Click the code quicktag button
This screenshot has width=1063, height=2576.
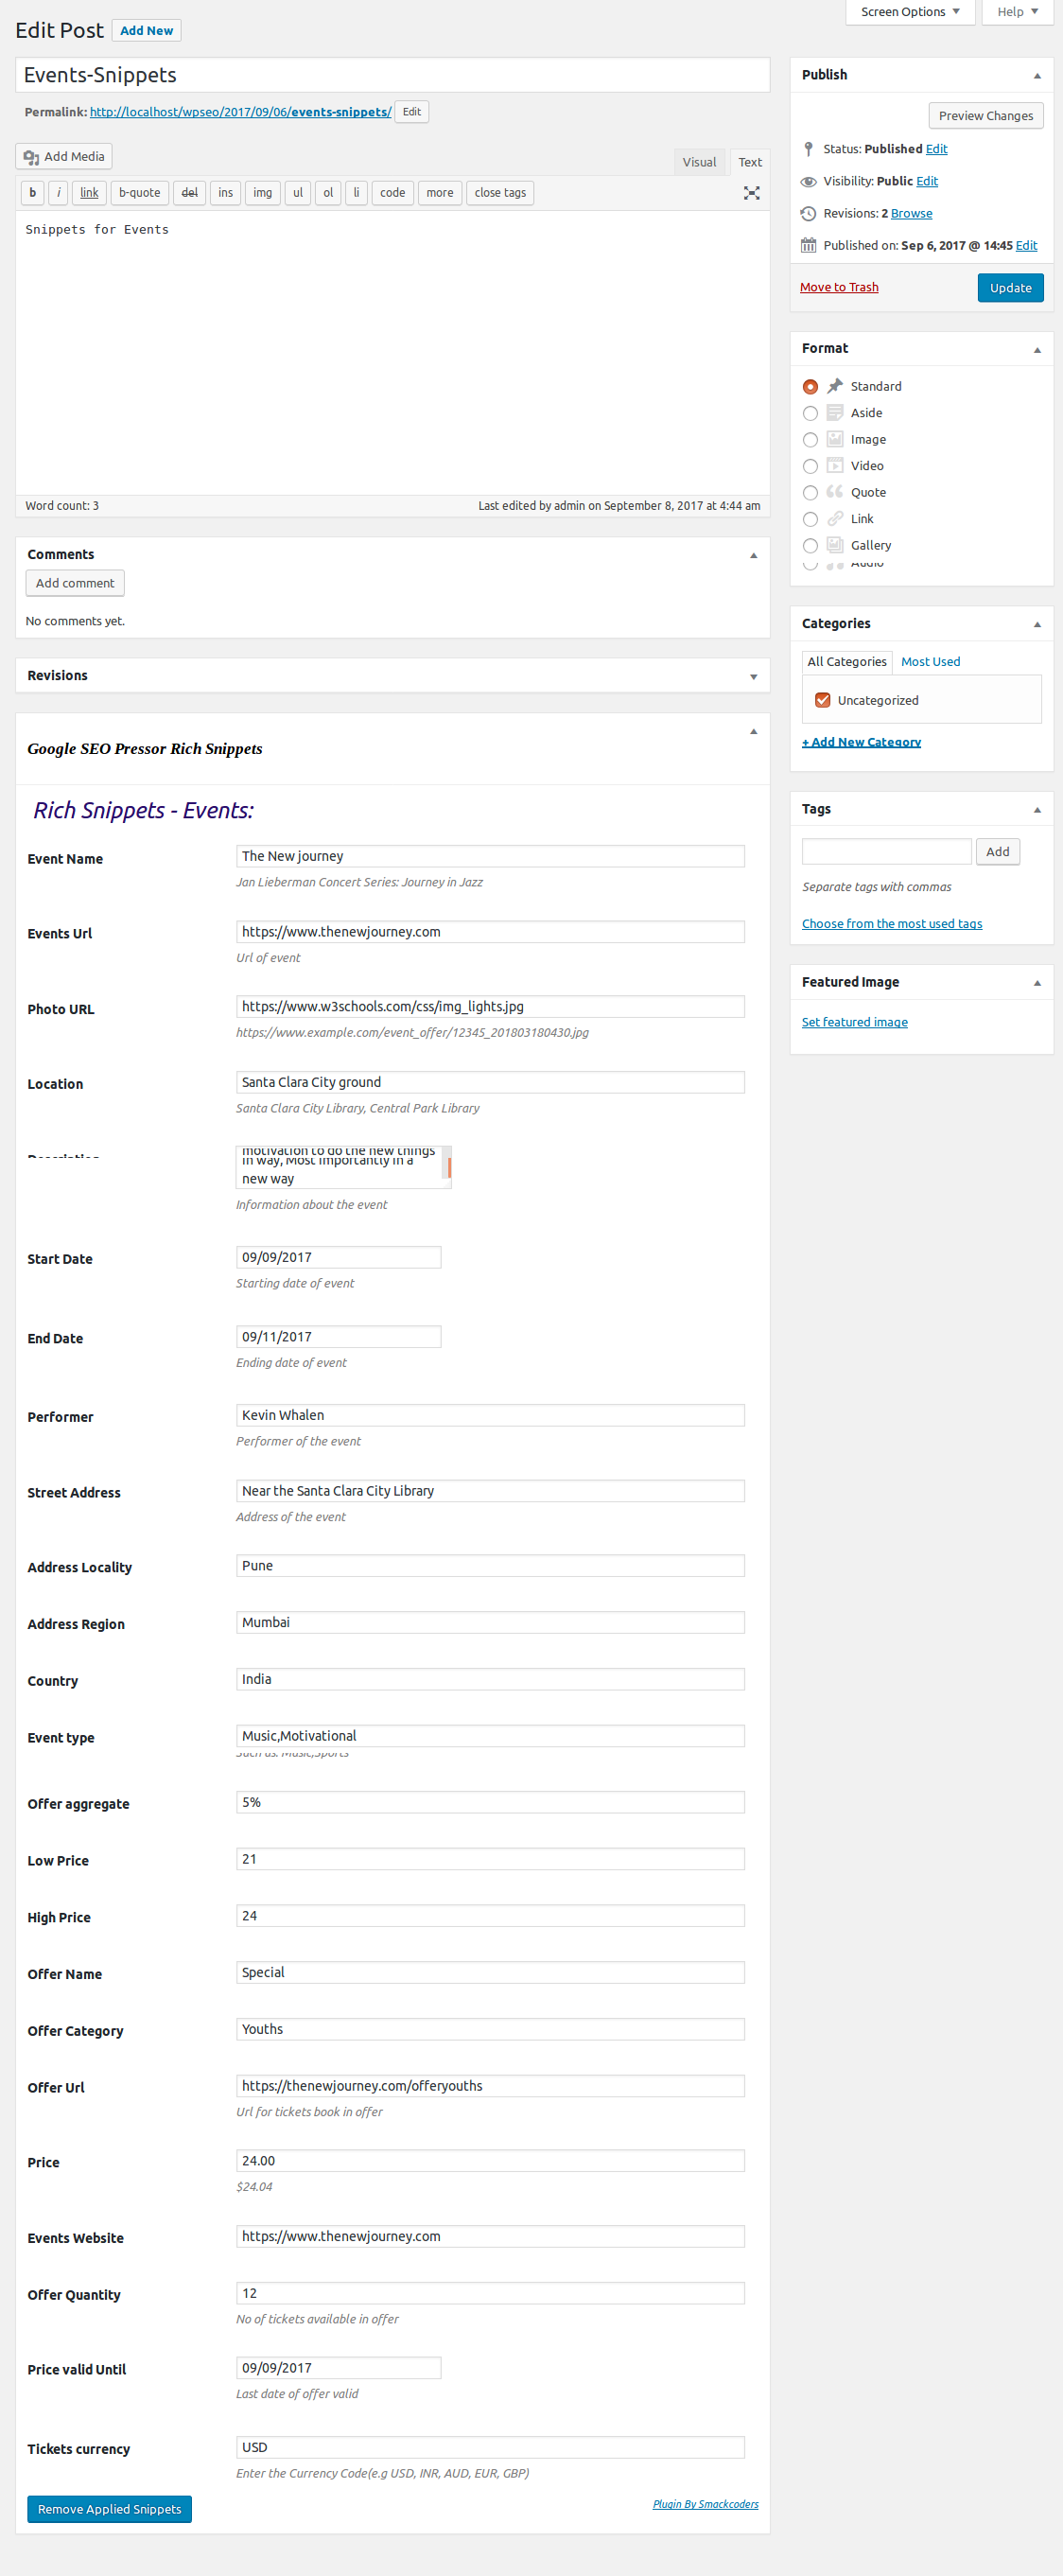392,193
